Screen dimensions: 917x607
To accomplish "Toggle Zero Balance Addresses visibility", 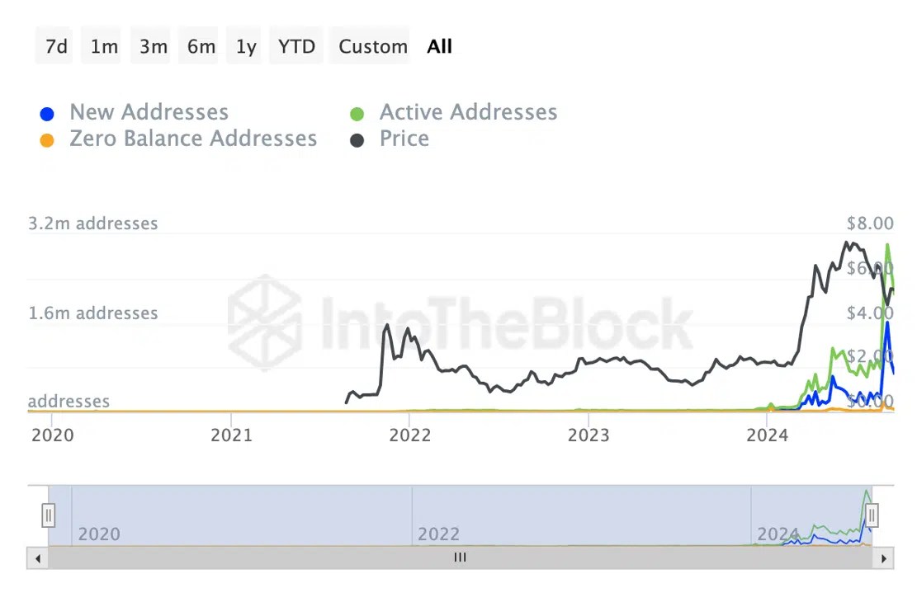I will pos(47,139).
